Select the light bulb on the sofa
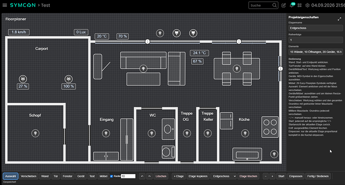The height and width of the screenshot is (185, 345). (x=143, y=68)
